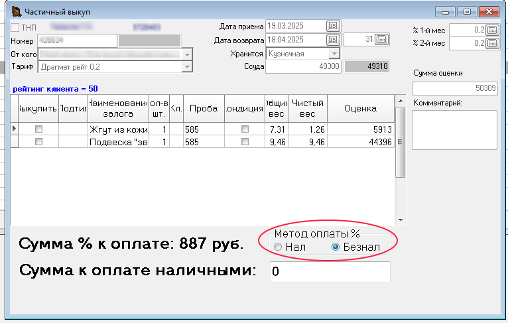This screenshot has width=508, height=323.
Task: Click the table vertical scrollbar thumb
Action: coord(401,142)
